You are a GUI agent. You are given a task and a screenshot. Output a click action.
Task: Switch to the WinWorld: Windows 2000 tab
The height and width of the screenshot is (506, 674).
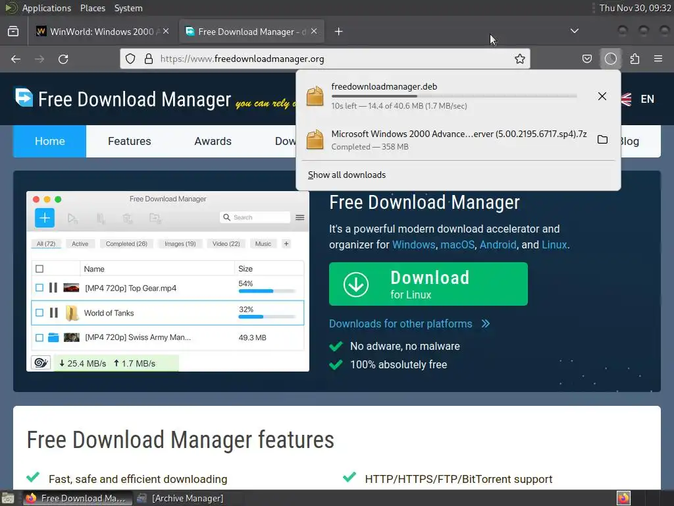coord(103,32)
